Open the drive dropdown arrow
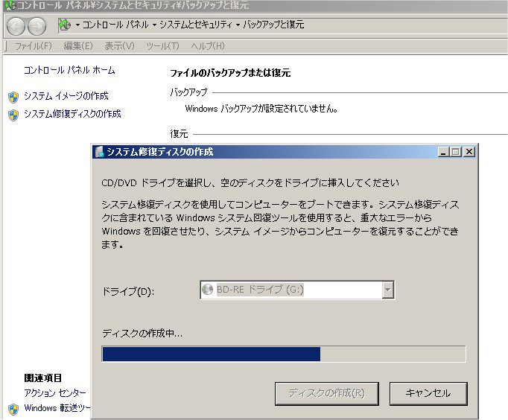Viewport: 508px width, 420px height. point(388,290)
